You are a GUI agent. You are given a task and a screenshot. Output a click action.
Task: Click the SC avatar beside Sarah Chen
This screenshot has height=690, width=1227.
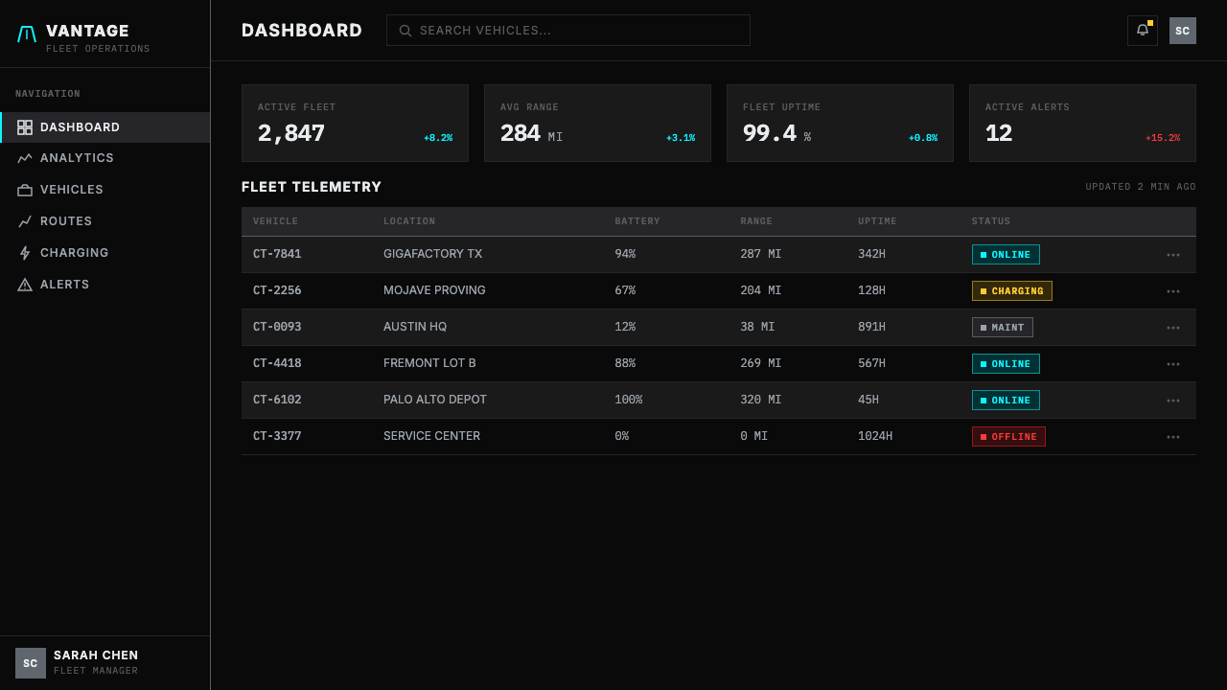click(x=31, y=663)
